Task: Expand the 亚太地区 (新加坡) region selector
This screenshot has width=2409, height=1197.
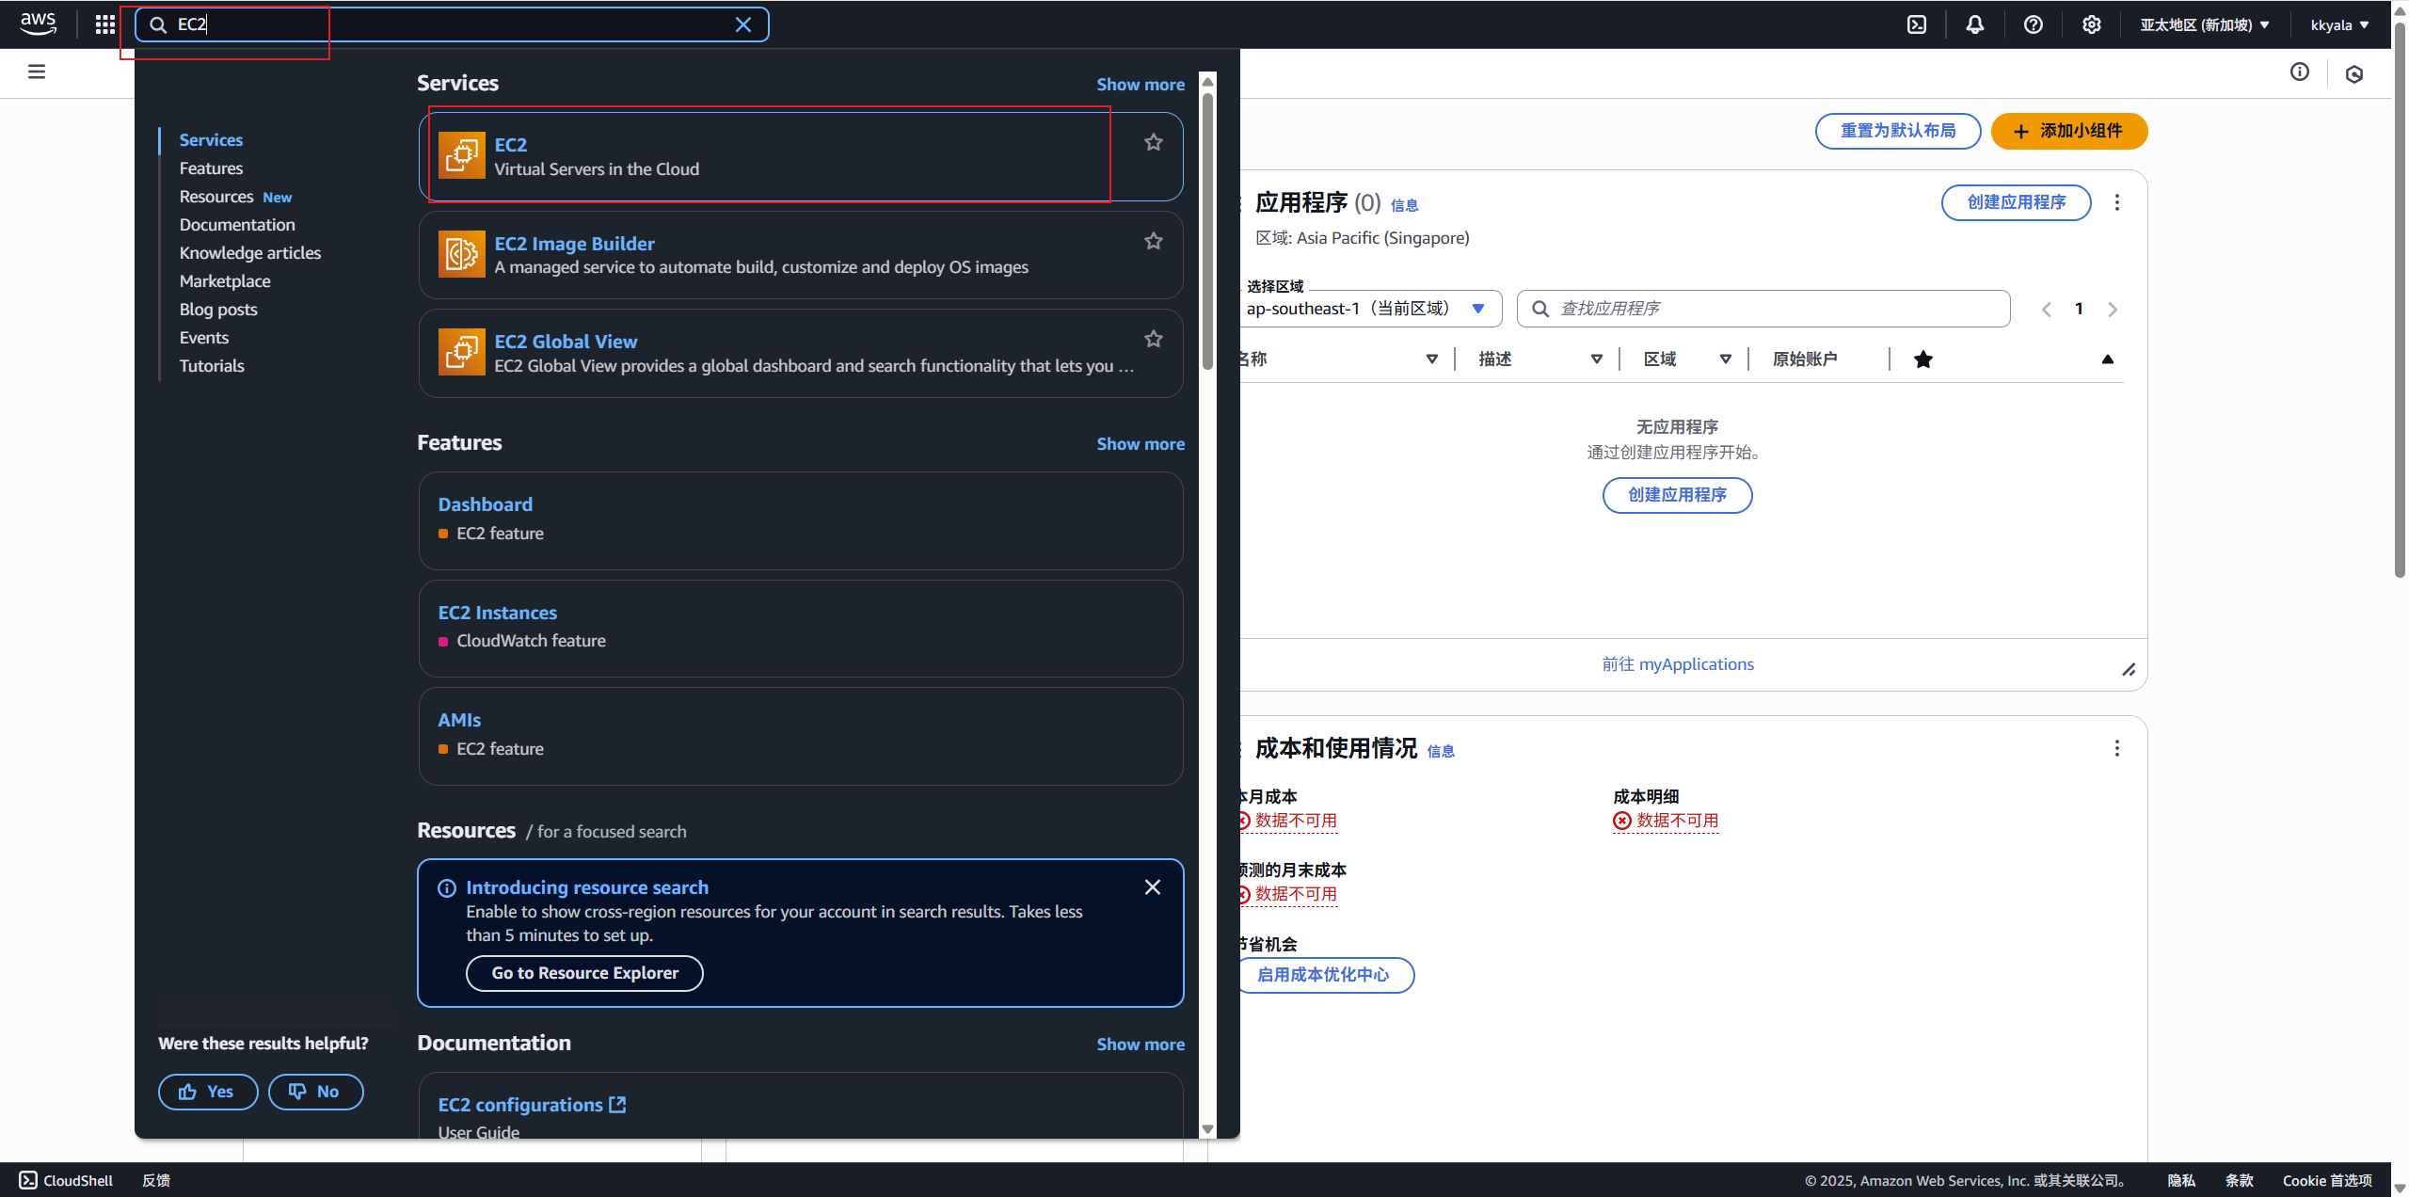Action: [x=2205, y=24]
